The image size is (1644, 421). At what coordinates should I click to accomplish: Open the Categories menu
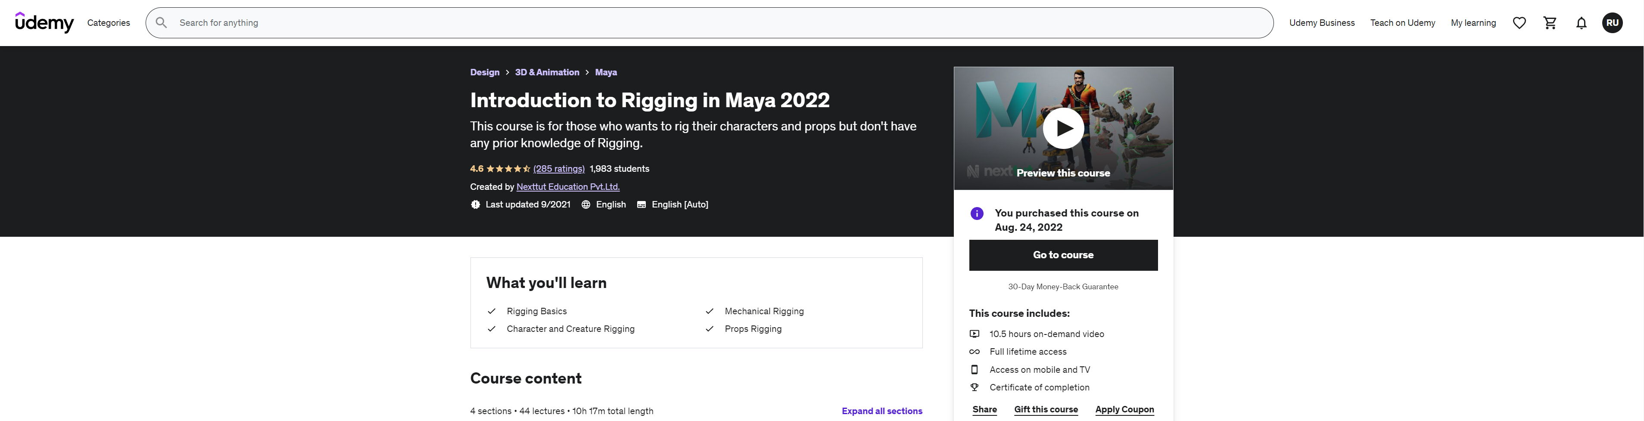point(109,23)
